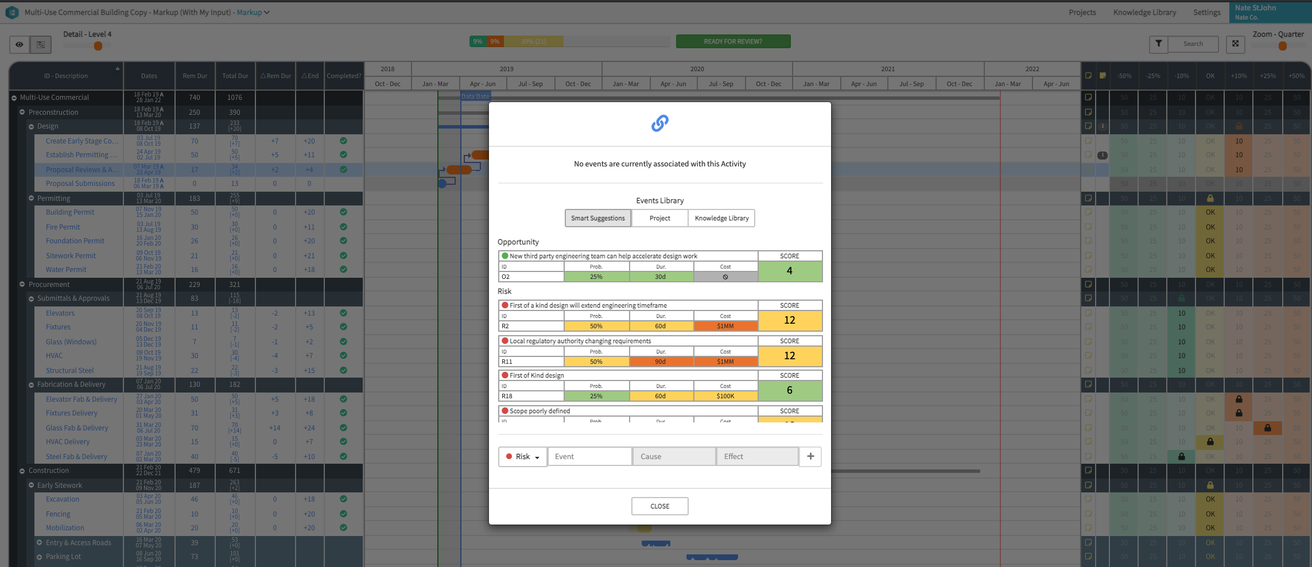1312x567 pixels.
Task: Click the Gantt layout view icon
Action: tap(41, 44)
